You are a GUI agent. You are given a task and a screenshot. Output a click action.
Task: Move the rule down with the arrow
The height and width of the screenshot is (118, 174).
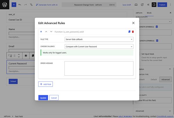[51, 32]
